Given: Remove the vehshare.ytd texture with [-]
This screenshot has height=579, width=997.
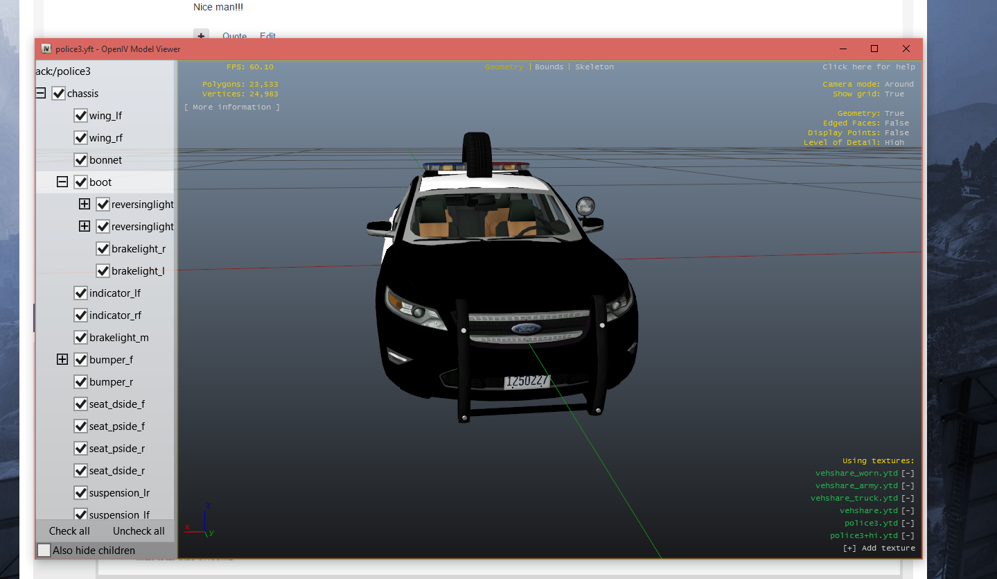Looking at the screenshot, I should pos(908,511).
